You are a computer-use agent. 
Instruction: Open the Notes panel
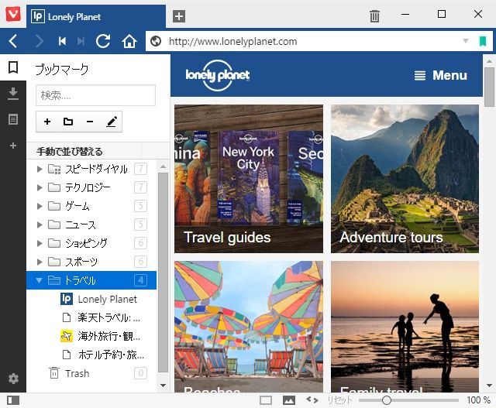(13, 119)
